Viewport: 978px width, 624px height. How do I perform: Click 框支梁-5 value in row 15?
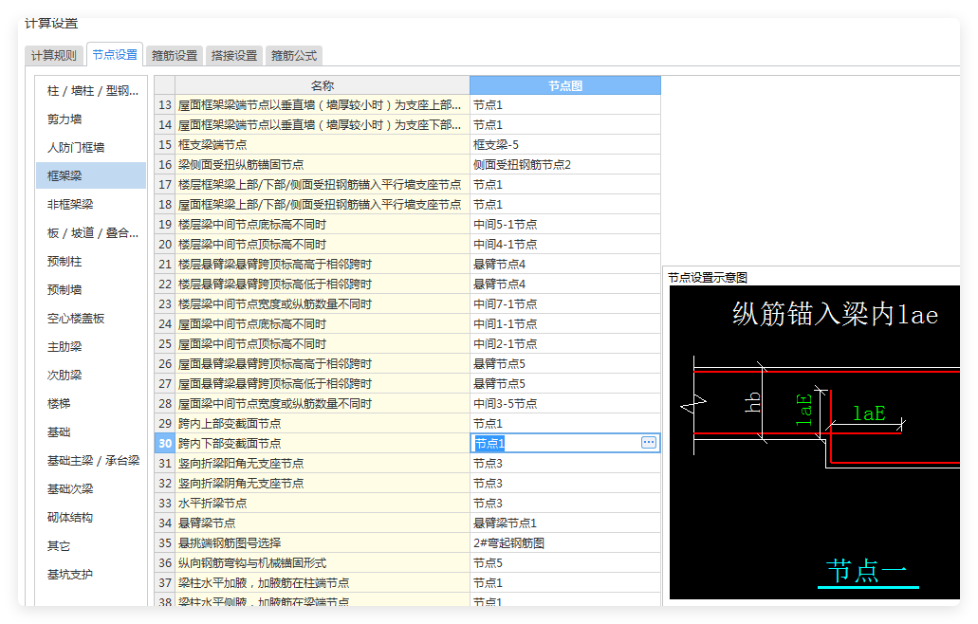click(x=565, y=145)
